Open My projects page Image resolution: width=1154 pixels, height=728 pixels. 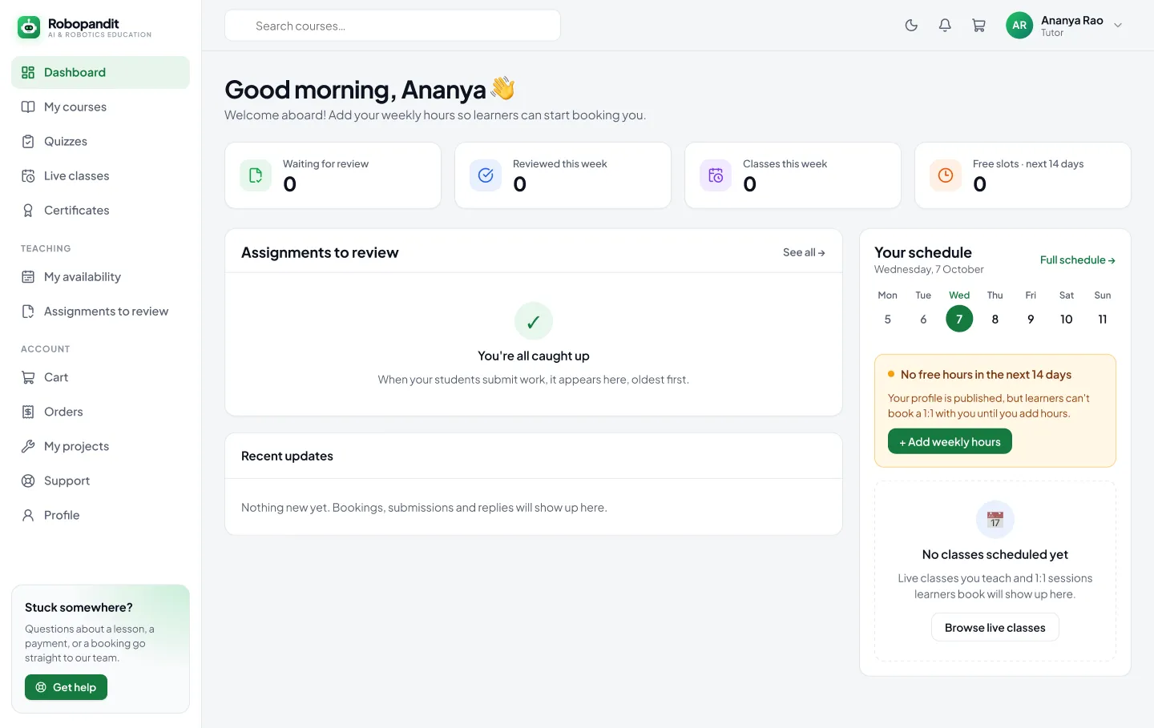click(x=101, y=446)
